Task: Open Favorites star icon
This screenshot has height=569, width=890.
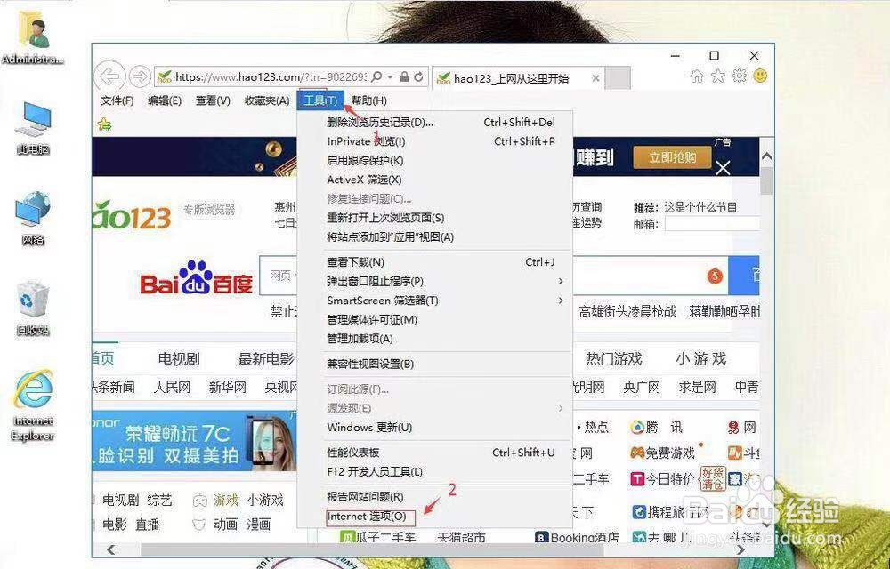Action: pyautogui.click(x=718, y=76)
